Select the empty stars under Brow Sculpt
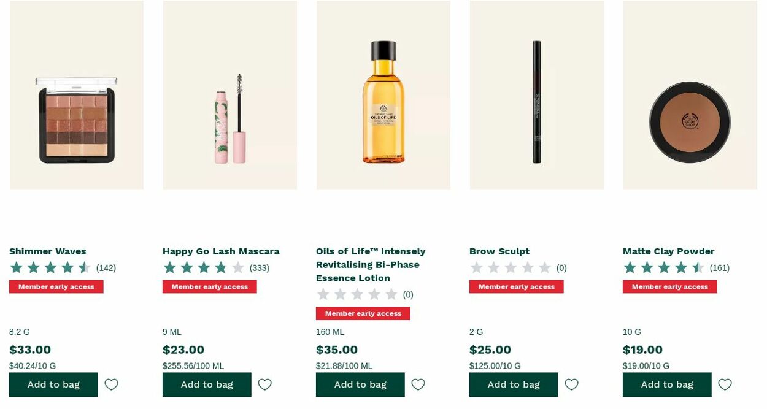Viewport: 767px width, 409px height. 511,267
